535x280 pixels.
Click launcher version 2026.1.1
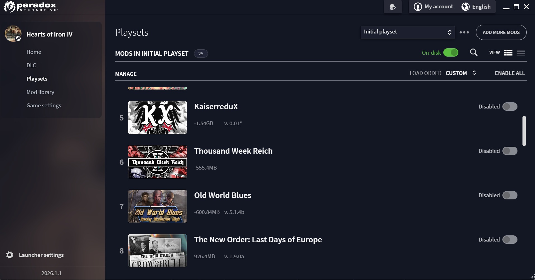[51, 273]
